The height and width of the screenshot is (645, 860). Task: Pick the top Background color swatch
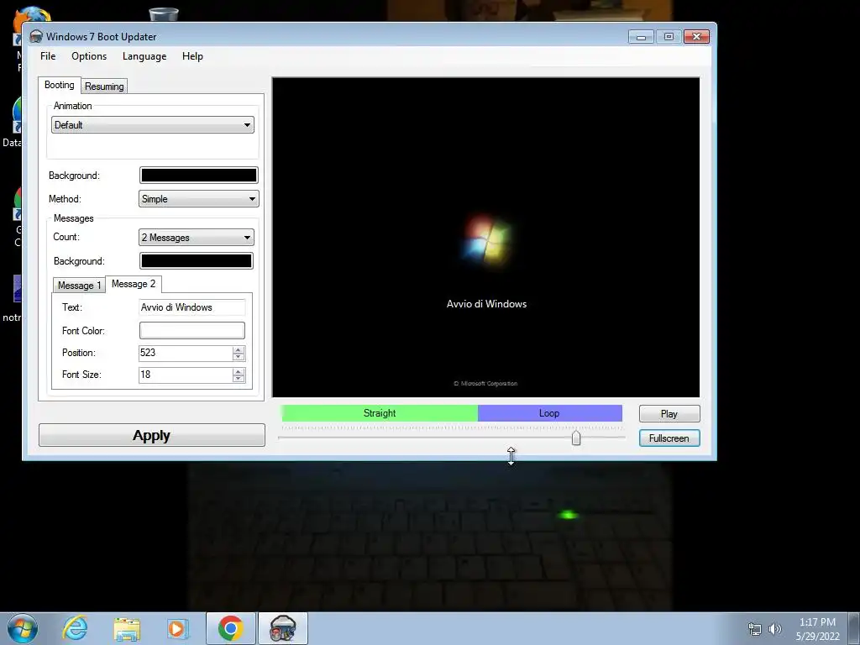point(198,175)
